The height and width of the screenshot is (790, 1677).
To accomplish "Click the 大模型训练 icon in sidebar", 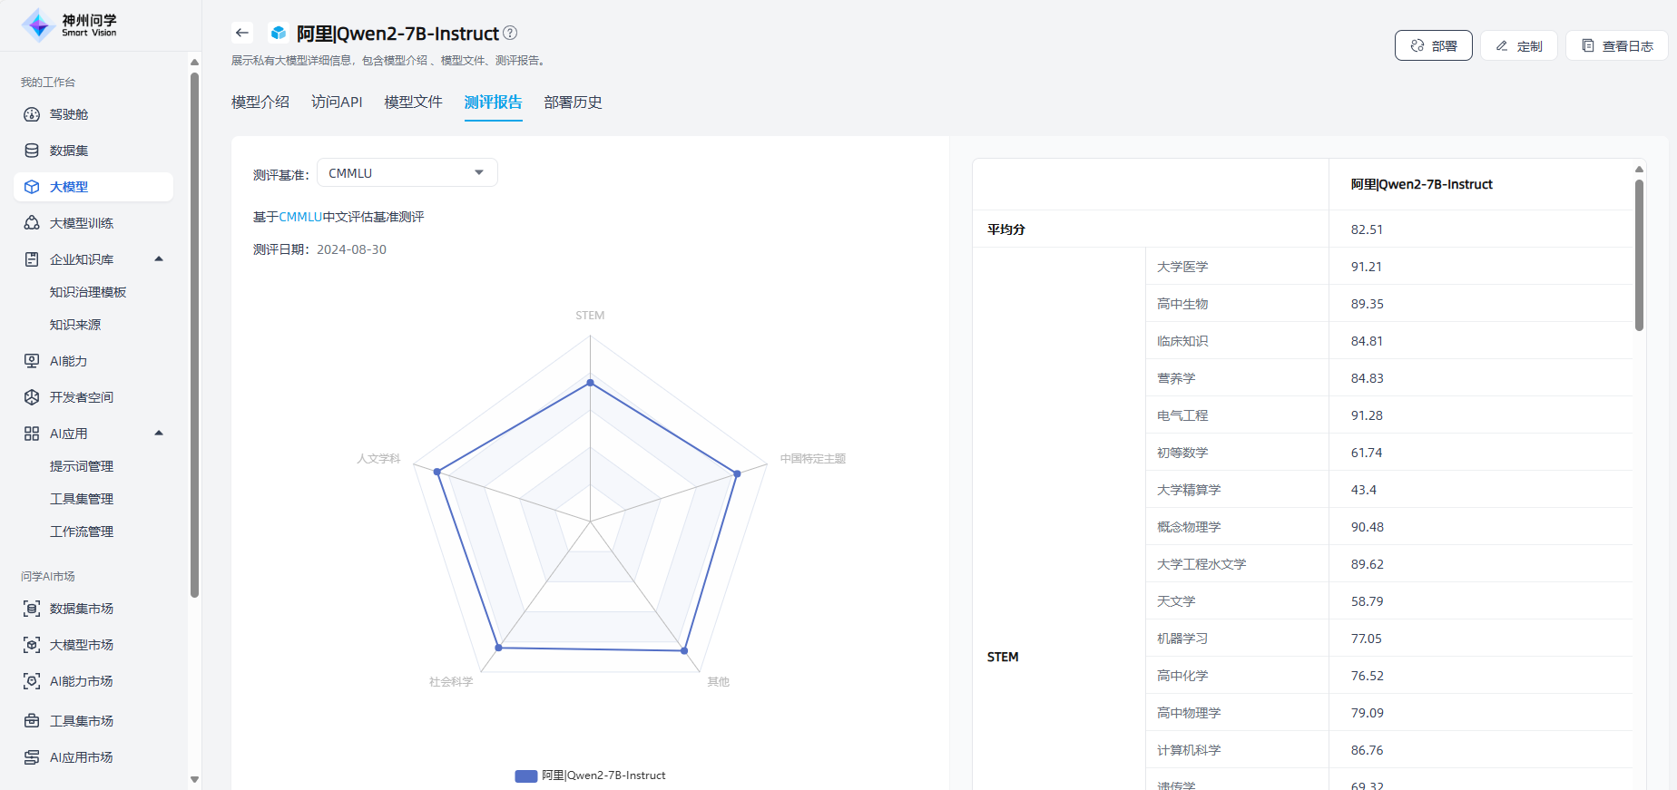I will click(x=32, y=223).
